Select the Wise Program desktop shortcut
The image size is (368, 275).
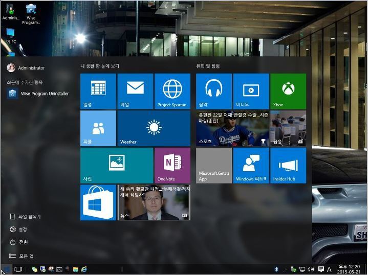[x=31, y=14]
